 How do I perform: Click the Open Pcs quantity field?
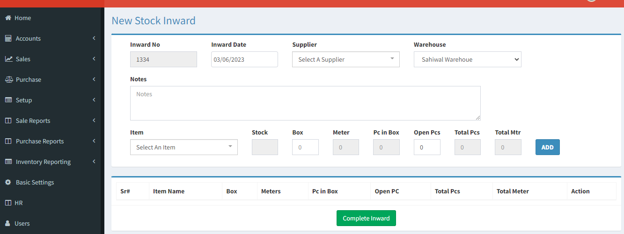pos(427,147)
